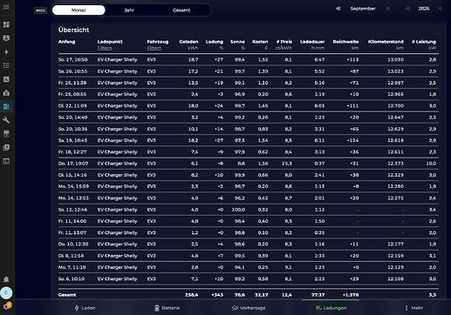451x315 pixels.
Task: Open the Laden tab in bottom bar
Action: click(x=85, y=308)
